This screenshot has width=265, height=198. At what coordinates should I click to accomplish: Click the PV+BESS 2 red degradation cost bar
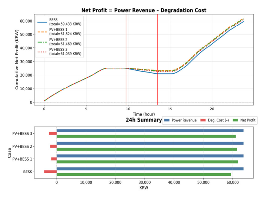53,146
